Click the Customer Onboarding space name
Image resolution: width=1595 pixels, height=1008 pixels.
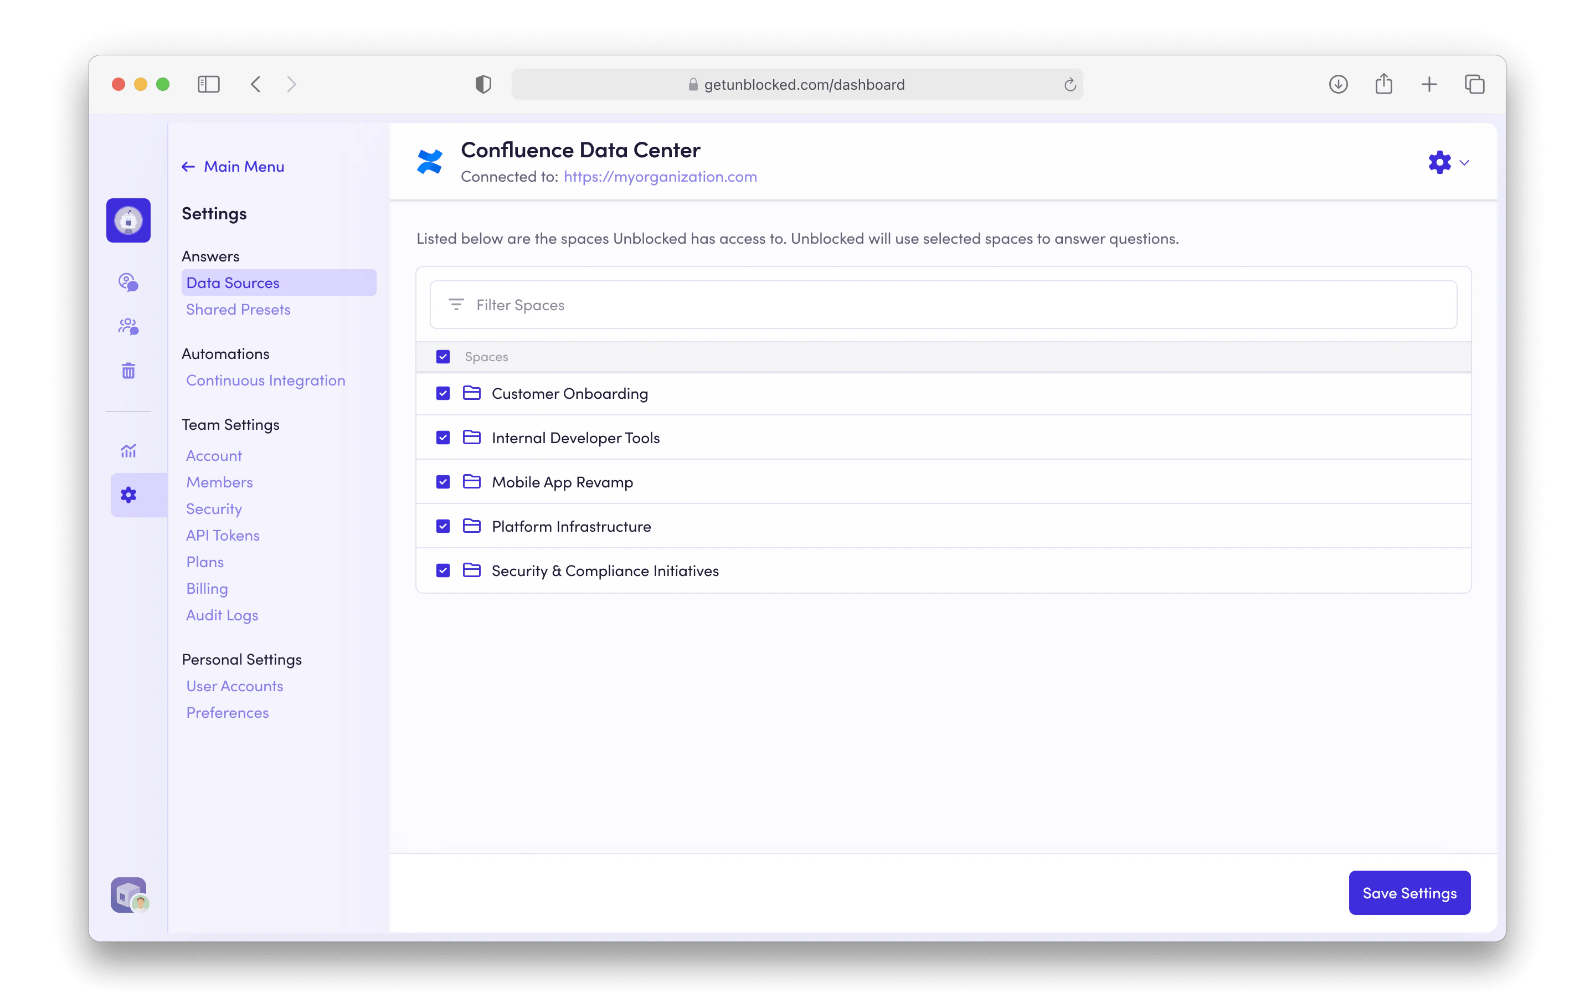pyautogui.click(x=570, y=393)
